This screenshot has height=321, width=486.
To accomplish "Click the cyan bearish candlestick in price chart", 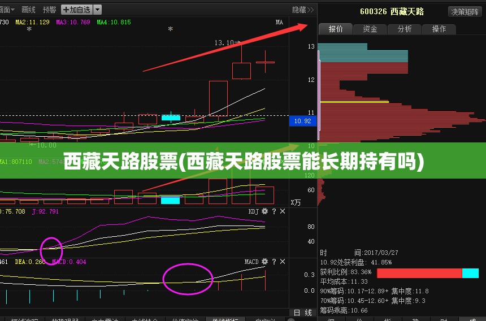I will pyautogui.click(x=171, y=118).
